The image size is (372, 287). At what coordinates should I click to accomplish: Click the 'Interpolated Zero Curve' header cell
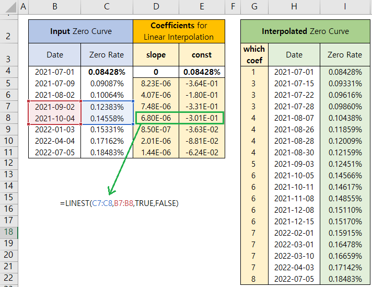pyautogui.click(x=305, y=31)
